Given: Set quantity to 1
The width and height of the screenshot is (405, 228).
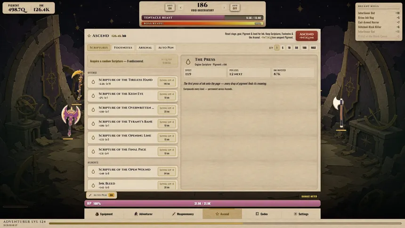Looking at the screenshot, I should click(x=276, y=48).
